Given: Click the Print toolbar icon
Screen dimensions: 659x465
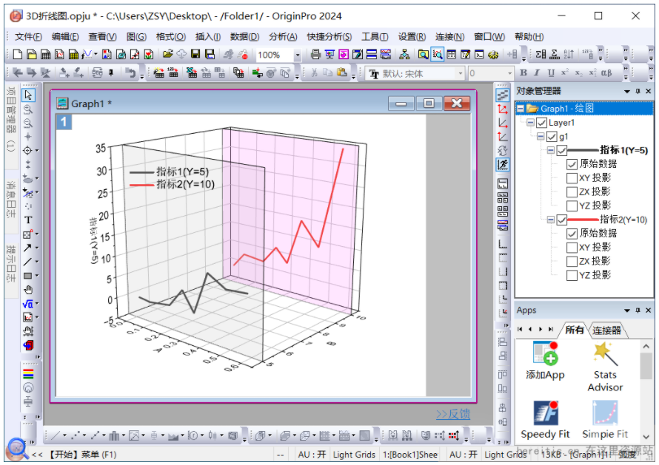Looking at the screenshot, I should coord(315,54).
